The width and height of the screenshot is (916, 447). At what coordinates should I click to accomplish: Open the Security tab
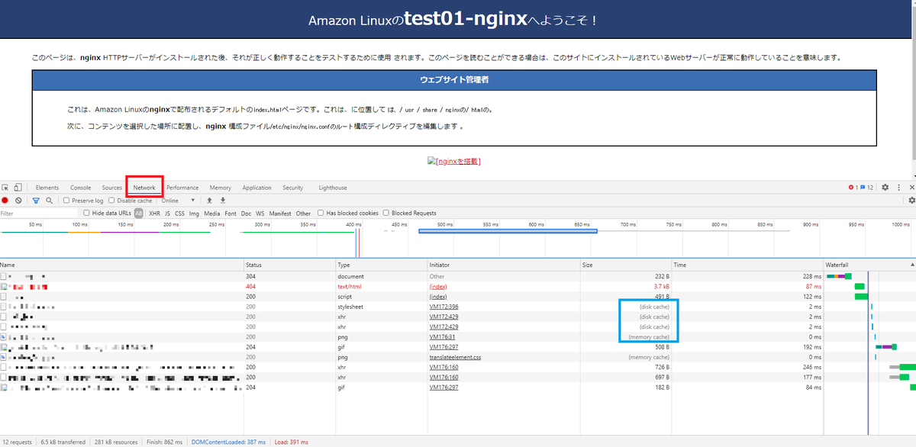pyautogui.click(x=293, y=188)
